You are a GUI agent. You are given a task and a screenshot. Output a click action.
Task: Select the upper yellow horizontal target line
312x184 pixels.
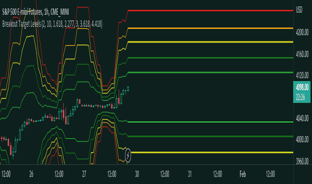click(x=211, y=42)
